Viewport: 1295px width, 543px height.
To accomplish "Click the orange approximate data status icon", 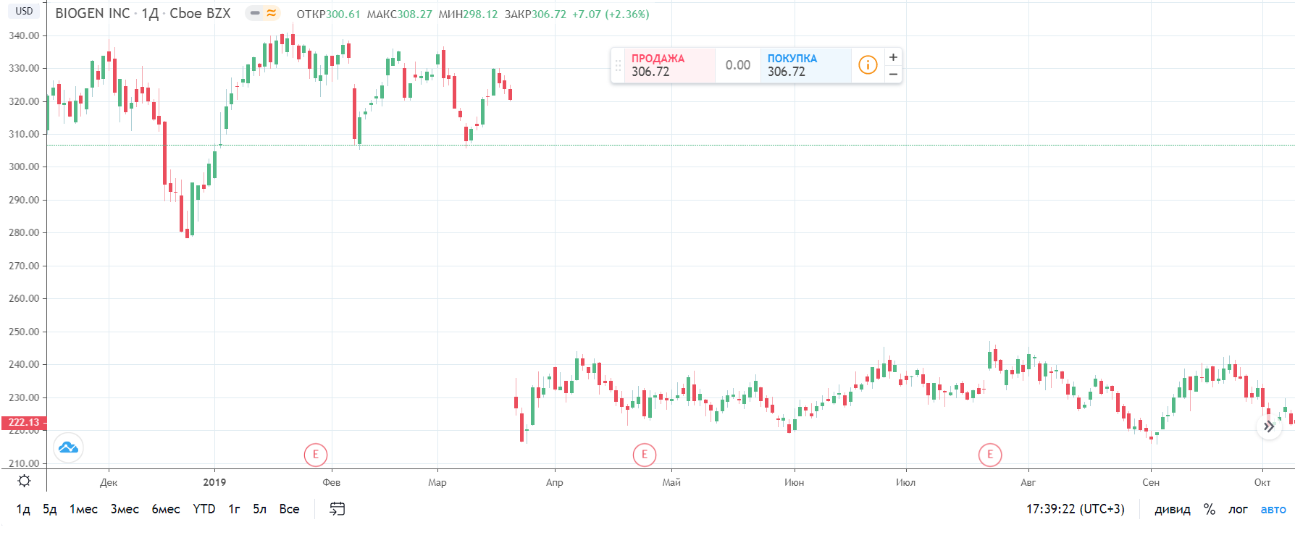I will point(272,13).
